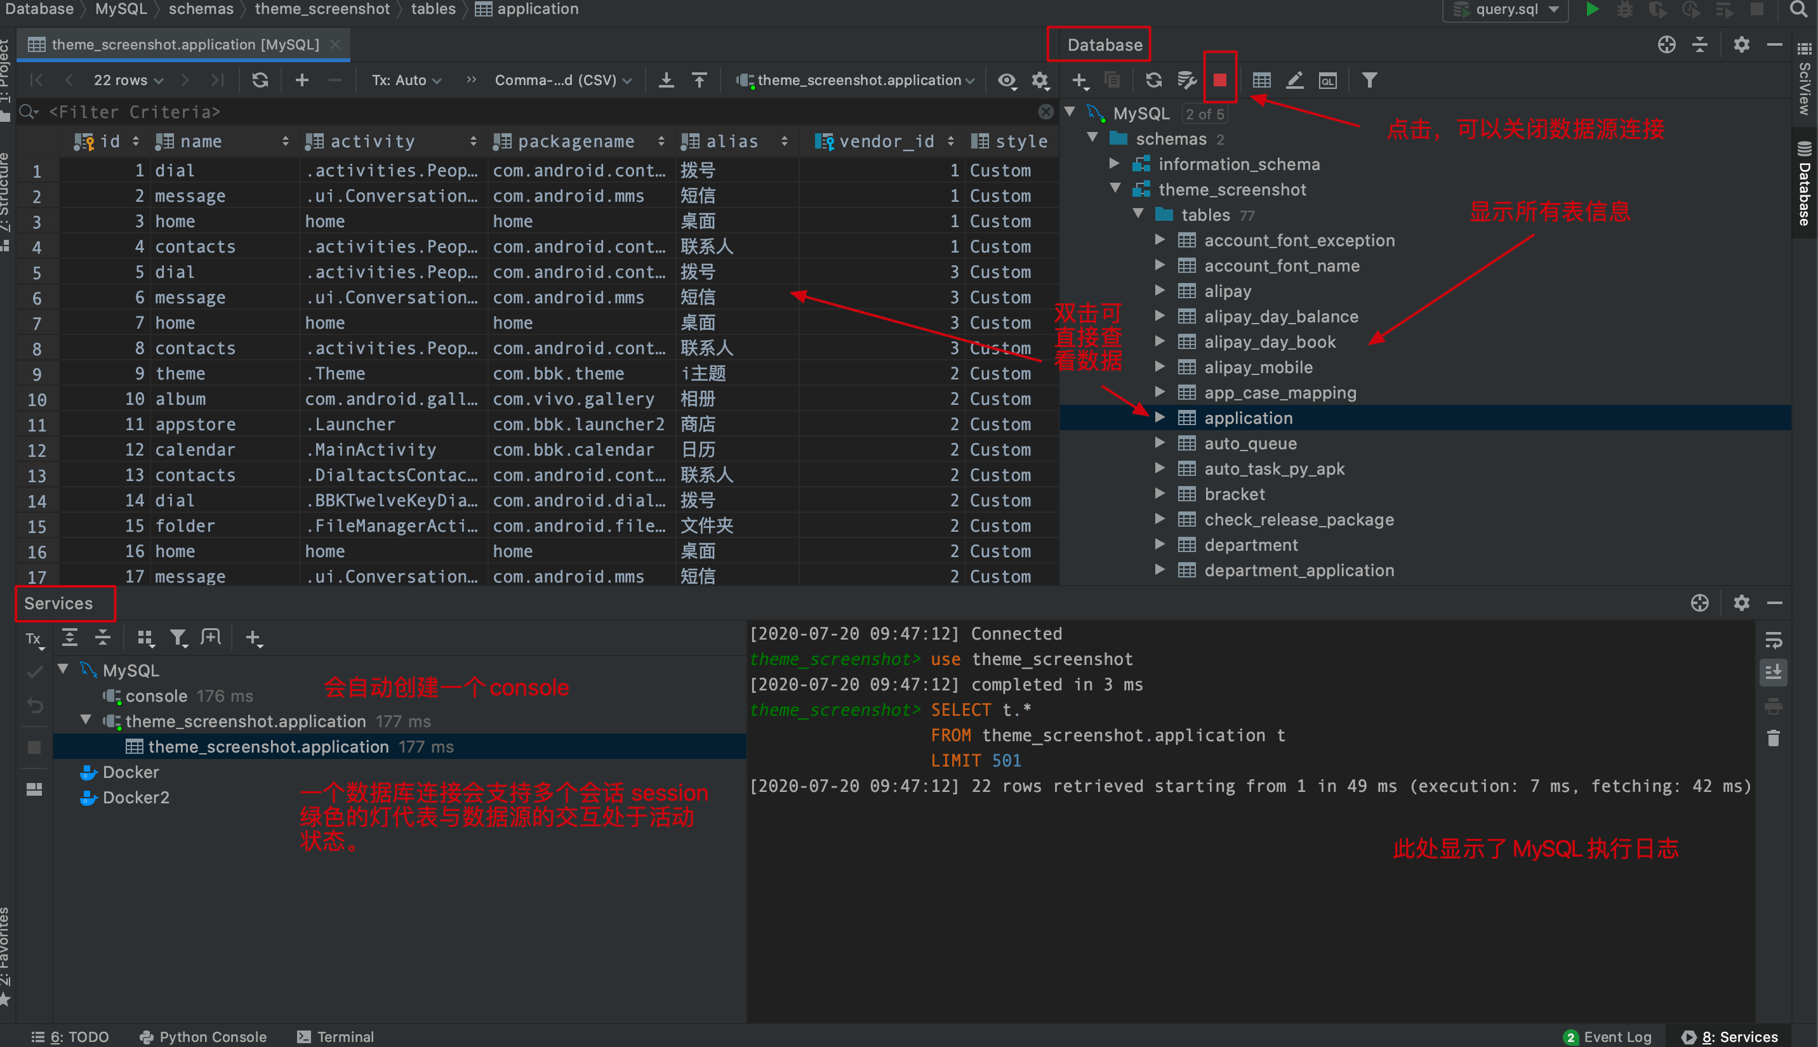This screenshot has height=1047, width=1818.
Task: Open Database panel settings gear
Action: (1741, 44)
